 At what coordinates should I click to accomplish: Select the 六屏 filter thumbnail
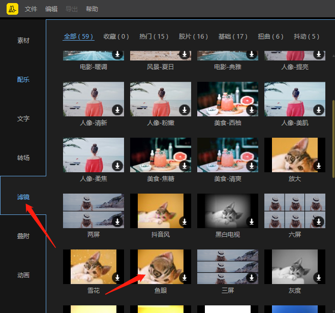pos(294,210)
